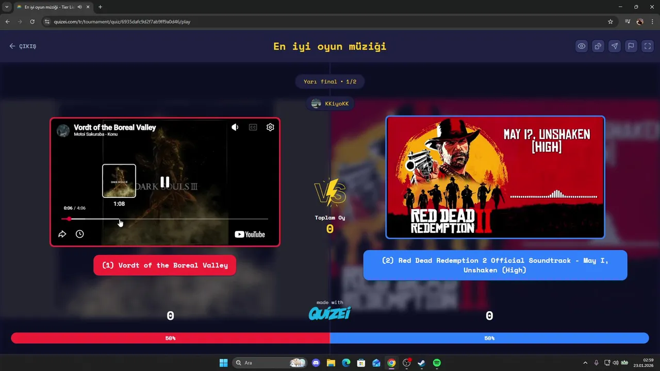This screenshot has height=371, width=660.
Task: Open Microsoft Store from the taskbar
Action: [361, 363]
